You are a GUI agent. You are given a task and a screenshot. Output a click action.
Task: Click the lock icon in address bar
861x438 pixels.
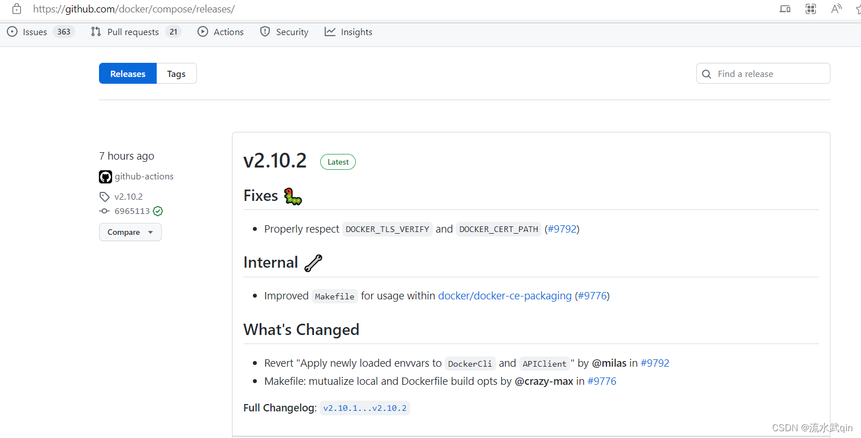point(17,9)
